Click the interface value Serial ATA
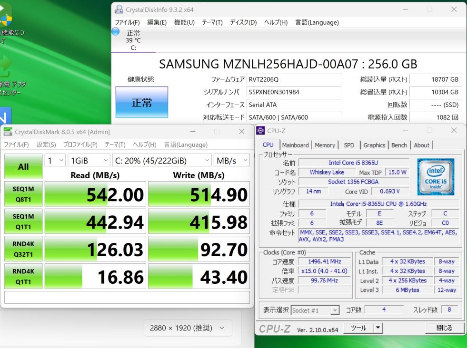Screen dimensions: 467x348 pos(294,105)
